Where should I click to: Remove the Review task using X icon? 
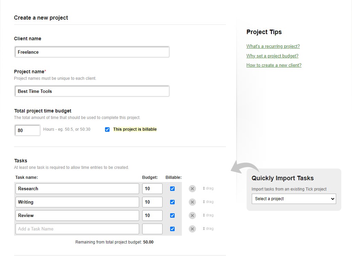[x=192, y=215]
